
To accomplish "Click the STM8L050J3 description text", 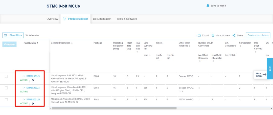I will click(x=69, y=90).
